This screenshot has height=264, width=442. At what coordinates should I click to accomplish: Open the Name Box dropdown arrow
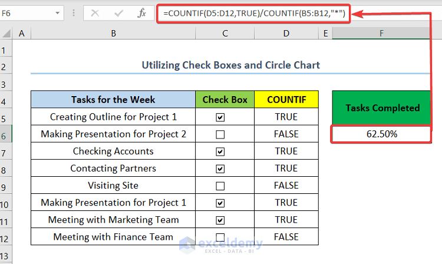[x=58, y=13]
